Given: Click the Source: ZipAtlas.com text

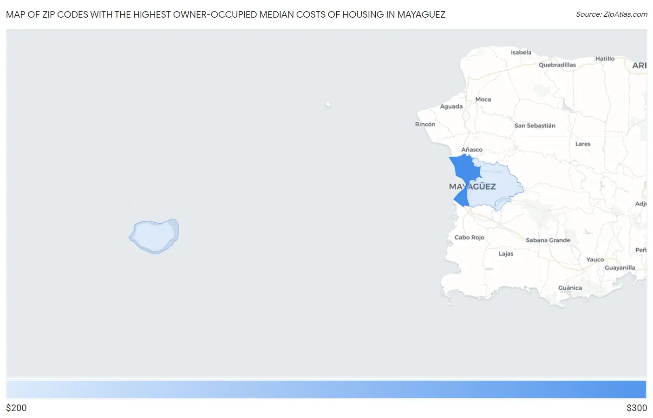Looking at the screenshot, I should pyautogui.click(x=612, y=14).
